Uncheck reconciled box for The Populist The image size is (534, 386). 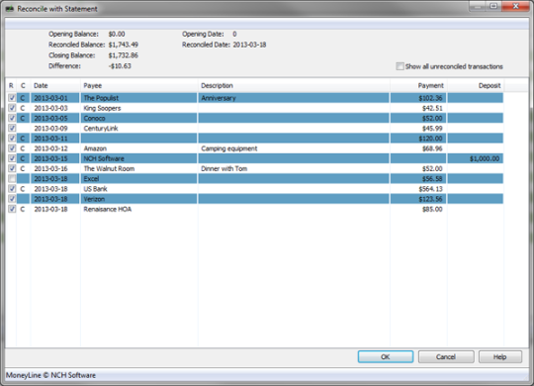[12, 98]
